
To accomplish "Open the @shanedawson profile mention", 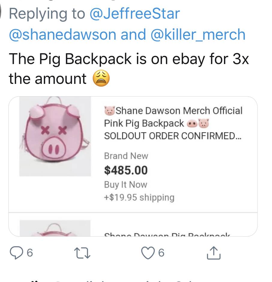I will pyautogui.click(x=62, y=35).
